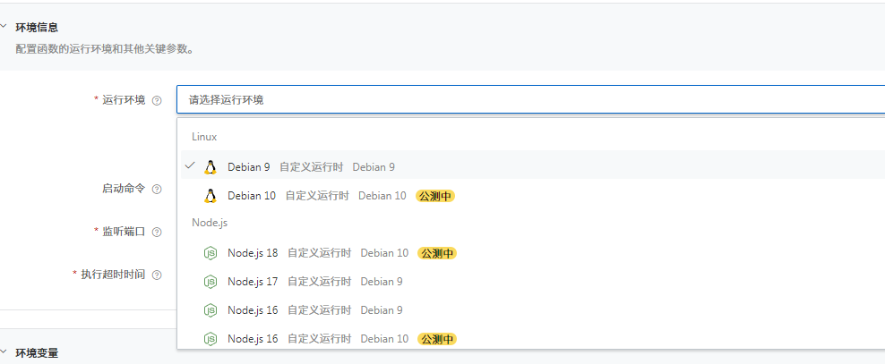Choose Node.js 17 Debian 9 option
This screenshot has width=885, height=364.
533,281
